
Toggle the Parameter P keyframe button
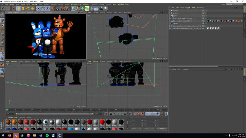coord(158,114)
